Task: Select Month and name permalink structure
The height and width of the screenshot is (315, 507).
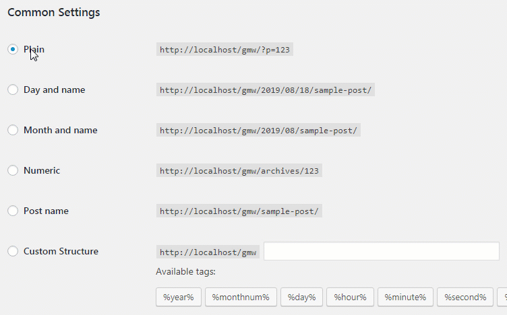Action: (13, 130)
